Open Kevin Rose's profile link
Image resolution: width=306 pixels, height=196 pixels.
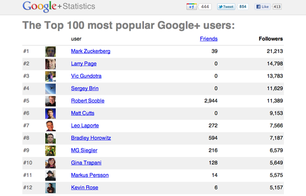pos(85,188)
